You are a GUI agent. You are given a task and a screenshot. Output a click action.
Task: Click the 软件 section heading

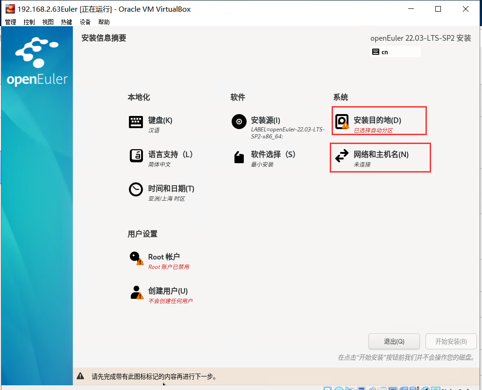(x=238, y=97)
